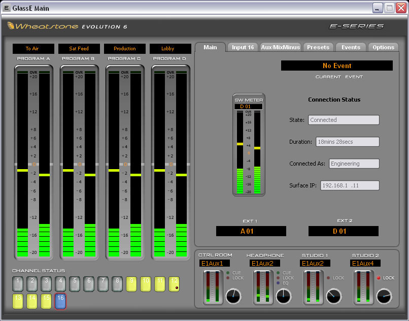Select the blue channel 16 button
This screenshot has width=409, height=321.
pyautogui.click(x=60, y=301)
